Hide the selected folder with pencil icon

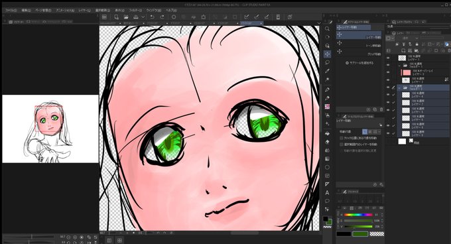388,88
